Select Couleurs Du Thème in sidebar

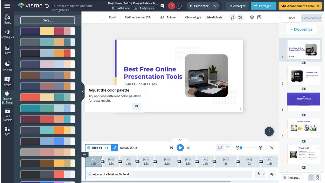point(8,98)
